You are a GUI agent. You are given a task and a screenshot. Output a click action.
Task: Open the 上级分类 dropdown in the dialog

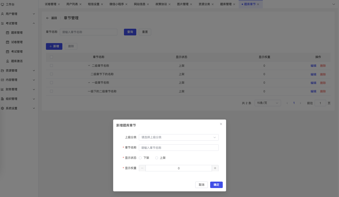178,137
